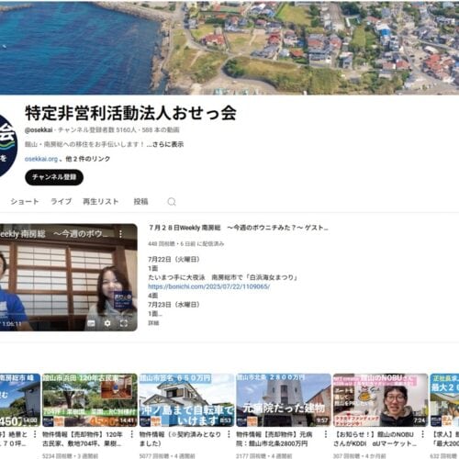The image size is (459, 459).
Task: Open options menu for the 120年古民家 video
Action: click(x=132, y=434)
